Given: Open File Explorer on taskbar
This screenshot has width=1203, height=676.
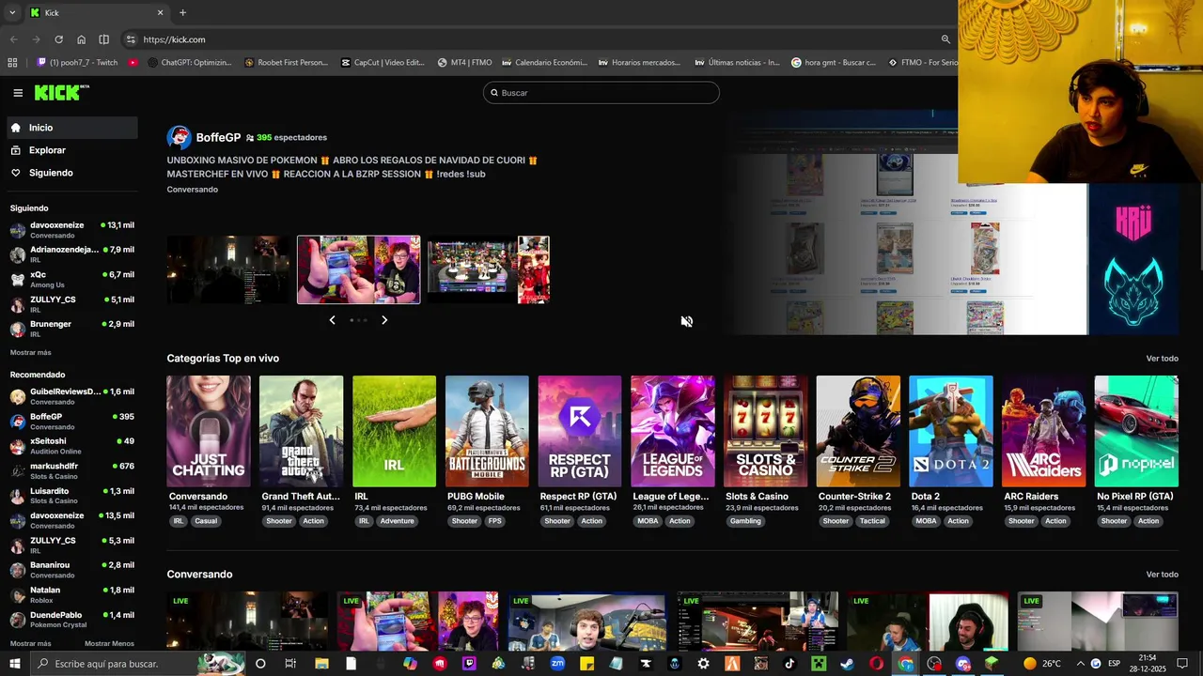Looking at the screenshot, I should [321, 664].
